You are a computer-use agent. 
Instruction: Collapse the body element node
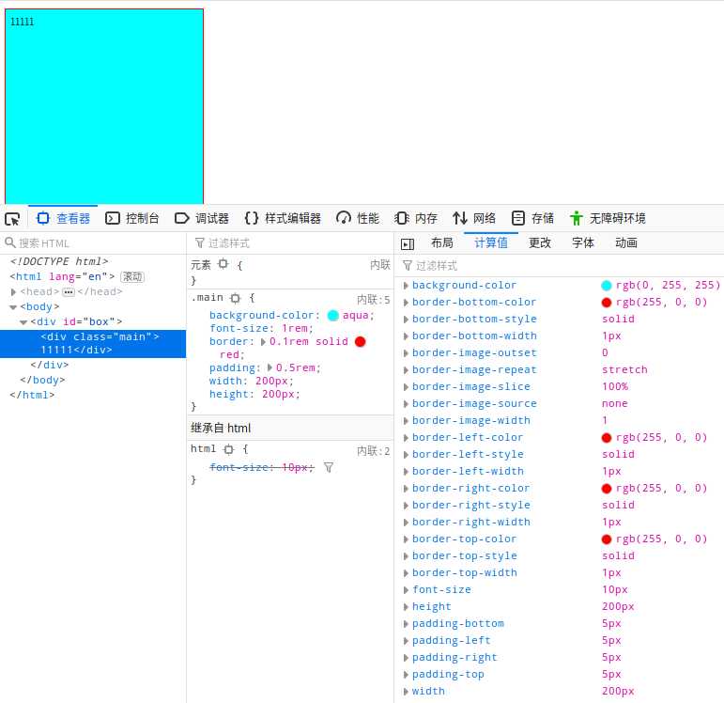click(x=13, y=307)
